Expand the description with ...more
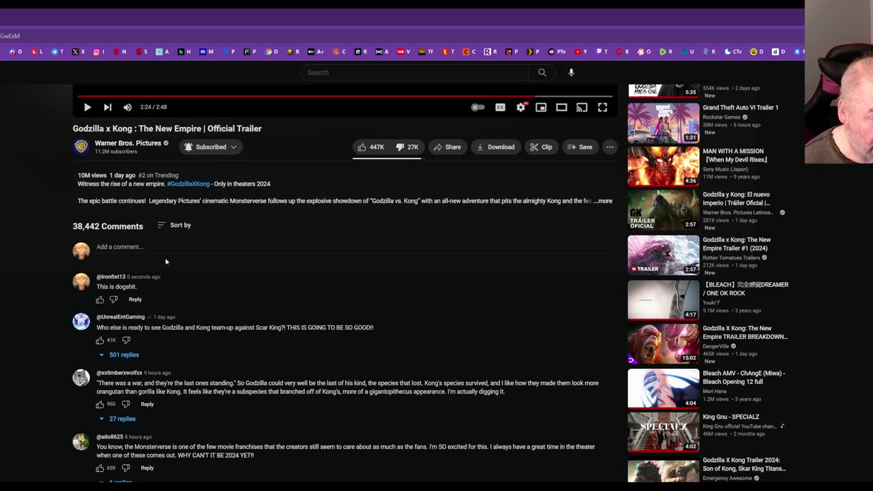 [x=603, y=201]
